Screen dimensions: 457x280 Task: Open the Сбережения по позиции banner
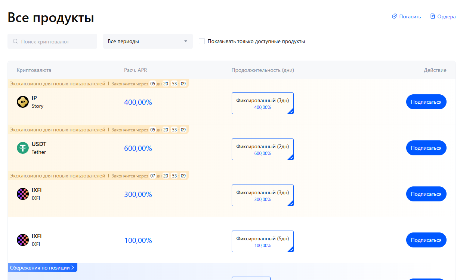(x=43, y=268)
